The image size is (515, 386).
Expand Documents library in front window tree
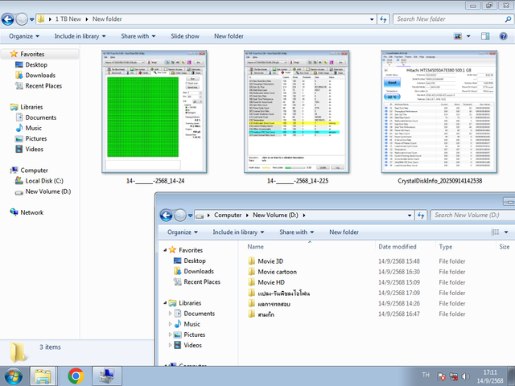pyautogui.click(x=170, y=314)
